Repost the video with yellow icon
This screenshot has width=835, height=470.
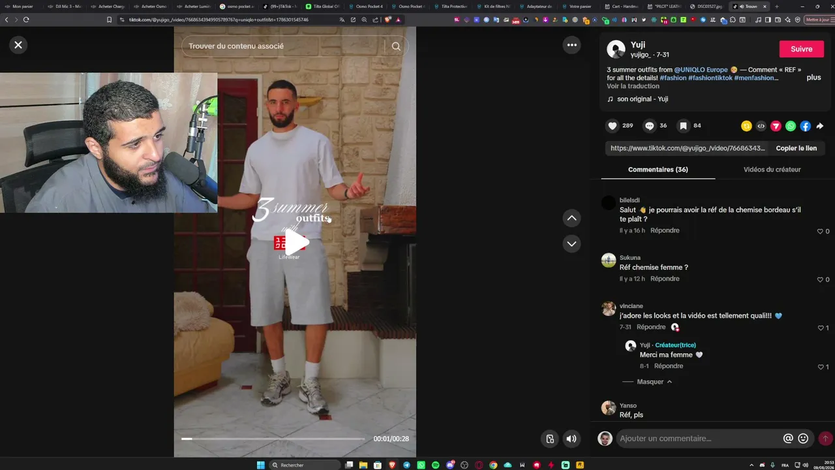746,126
